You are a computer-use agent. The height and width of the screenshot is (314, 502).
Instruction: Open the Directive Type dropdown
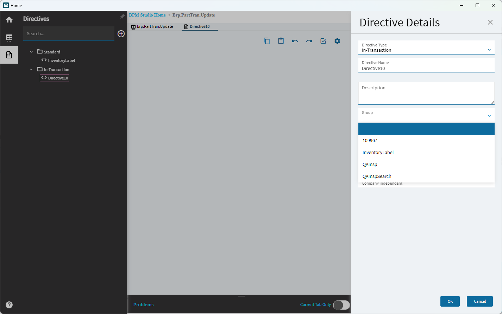tap(489, 50)
